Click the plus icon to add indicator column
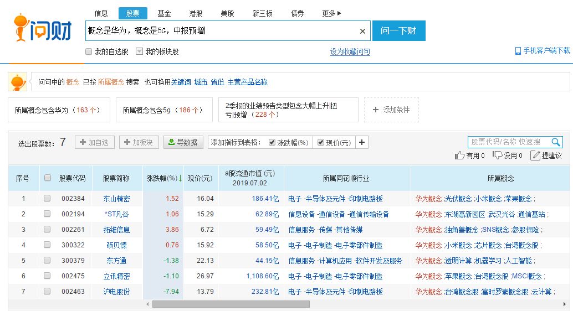Screen dimensions: 573x311 pyautogui.click(x=362, y=142)
